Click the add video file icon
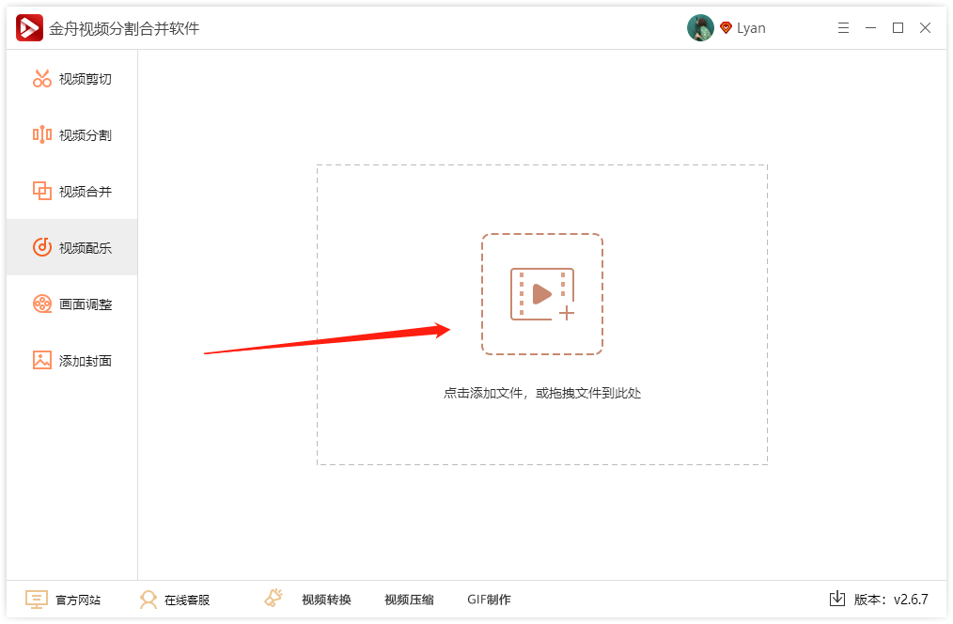Viewport: 953px width, 624px height. click(542, 294)
